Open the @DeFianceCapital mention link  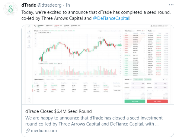(111, 18)
